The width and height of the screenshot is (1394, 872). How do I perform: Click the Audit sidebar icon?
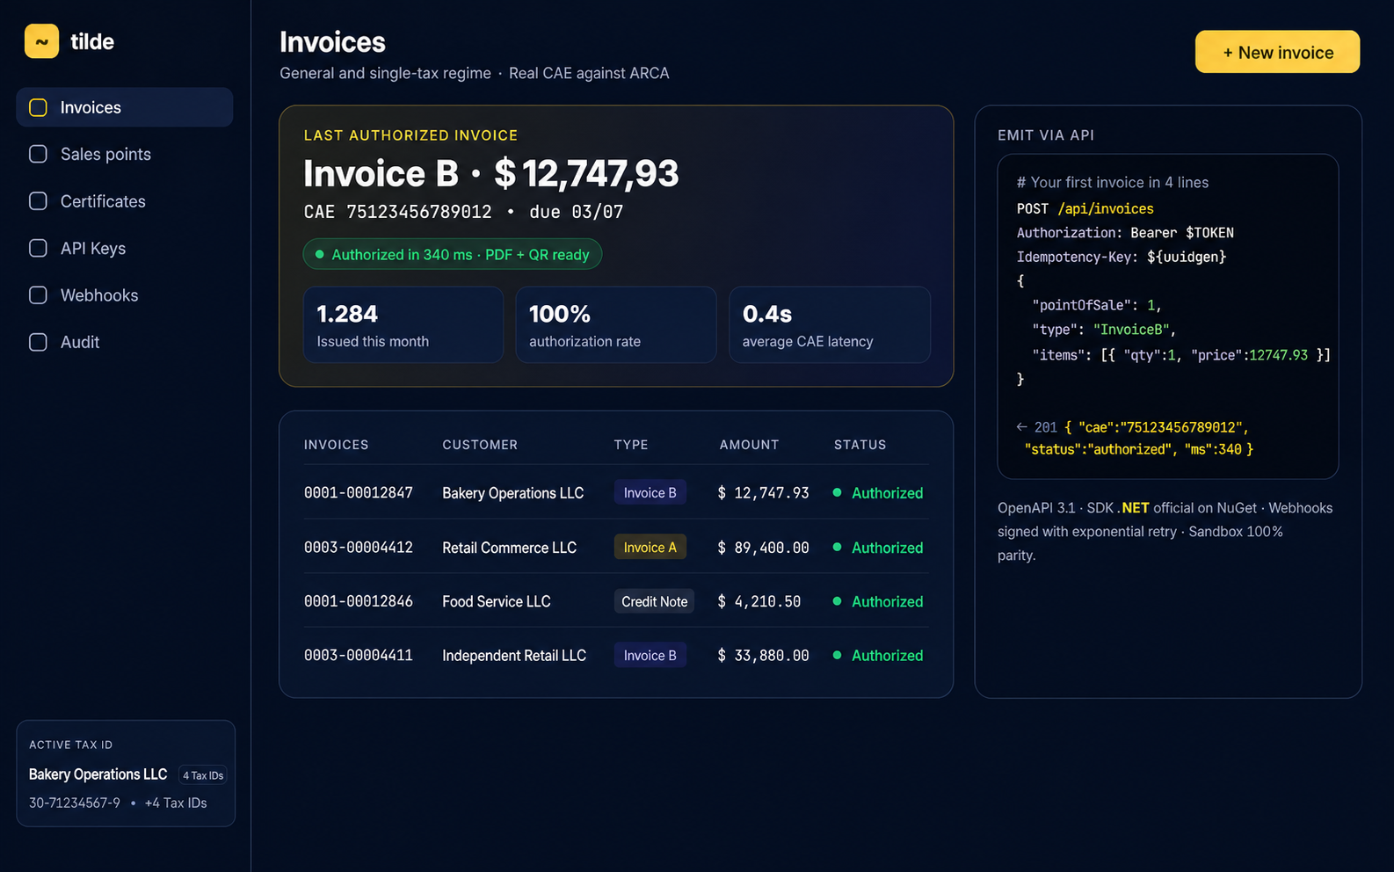point(38,342)
